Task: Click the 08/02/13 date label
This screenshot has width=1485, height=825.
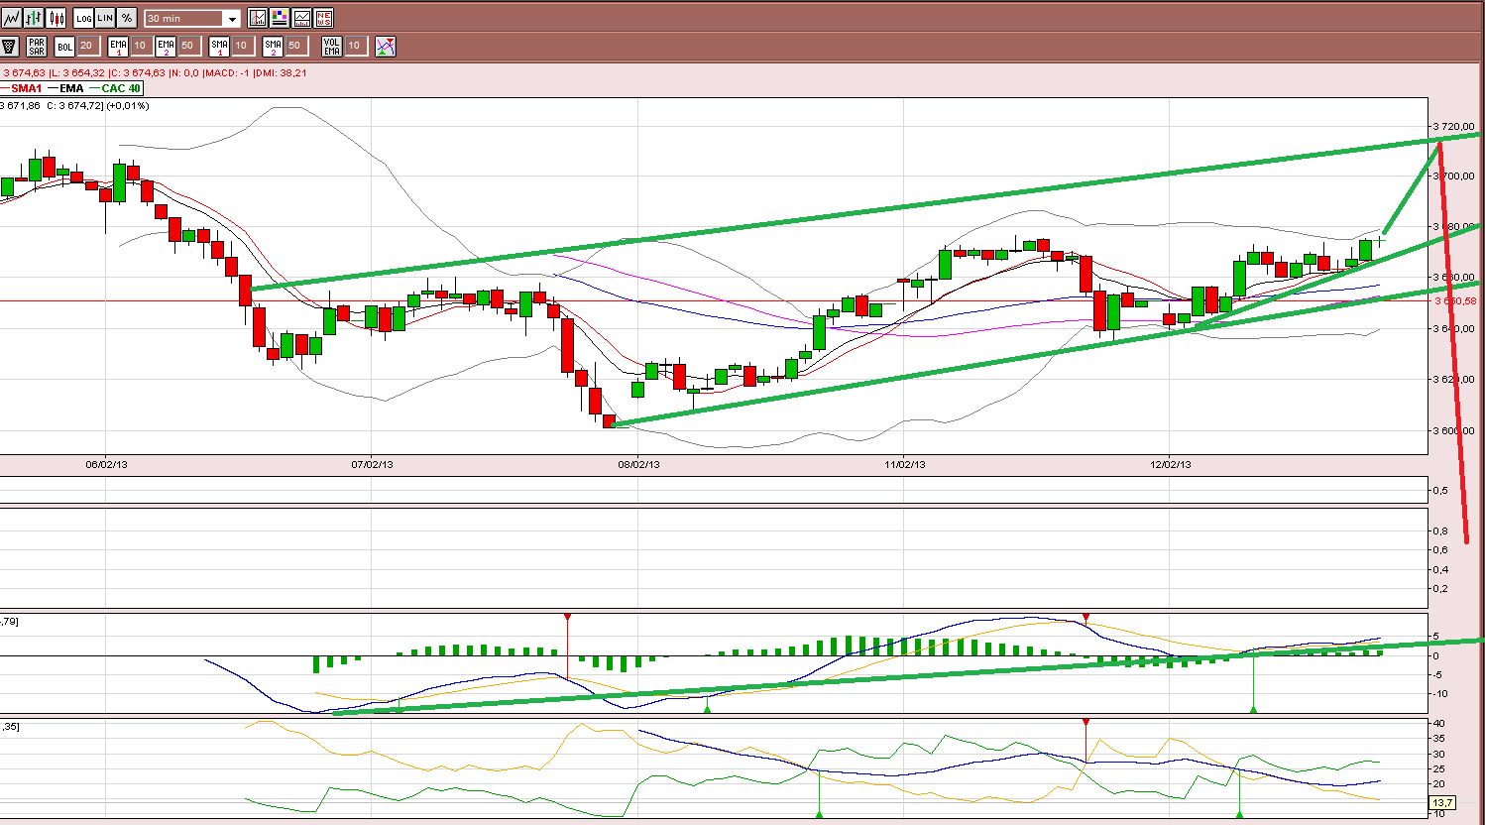Action: pos(638,464)
